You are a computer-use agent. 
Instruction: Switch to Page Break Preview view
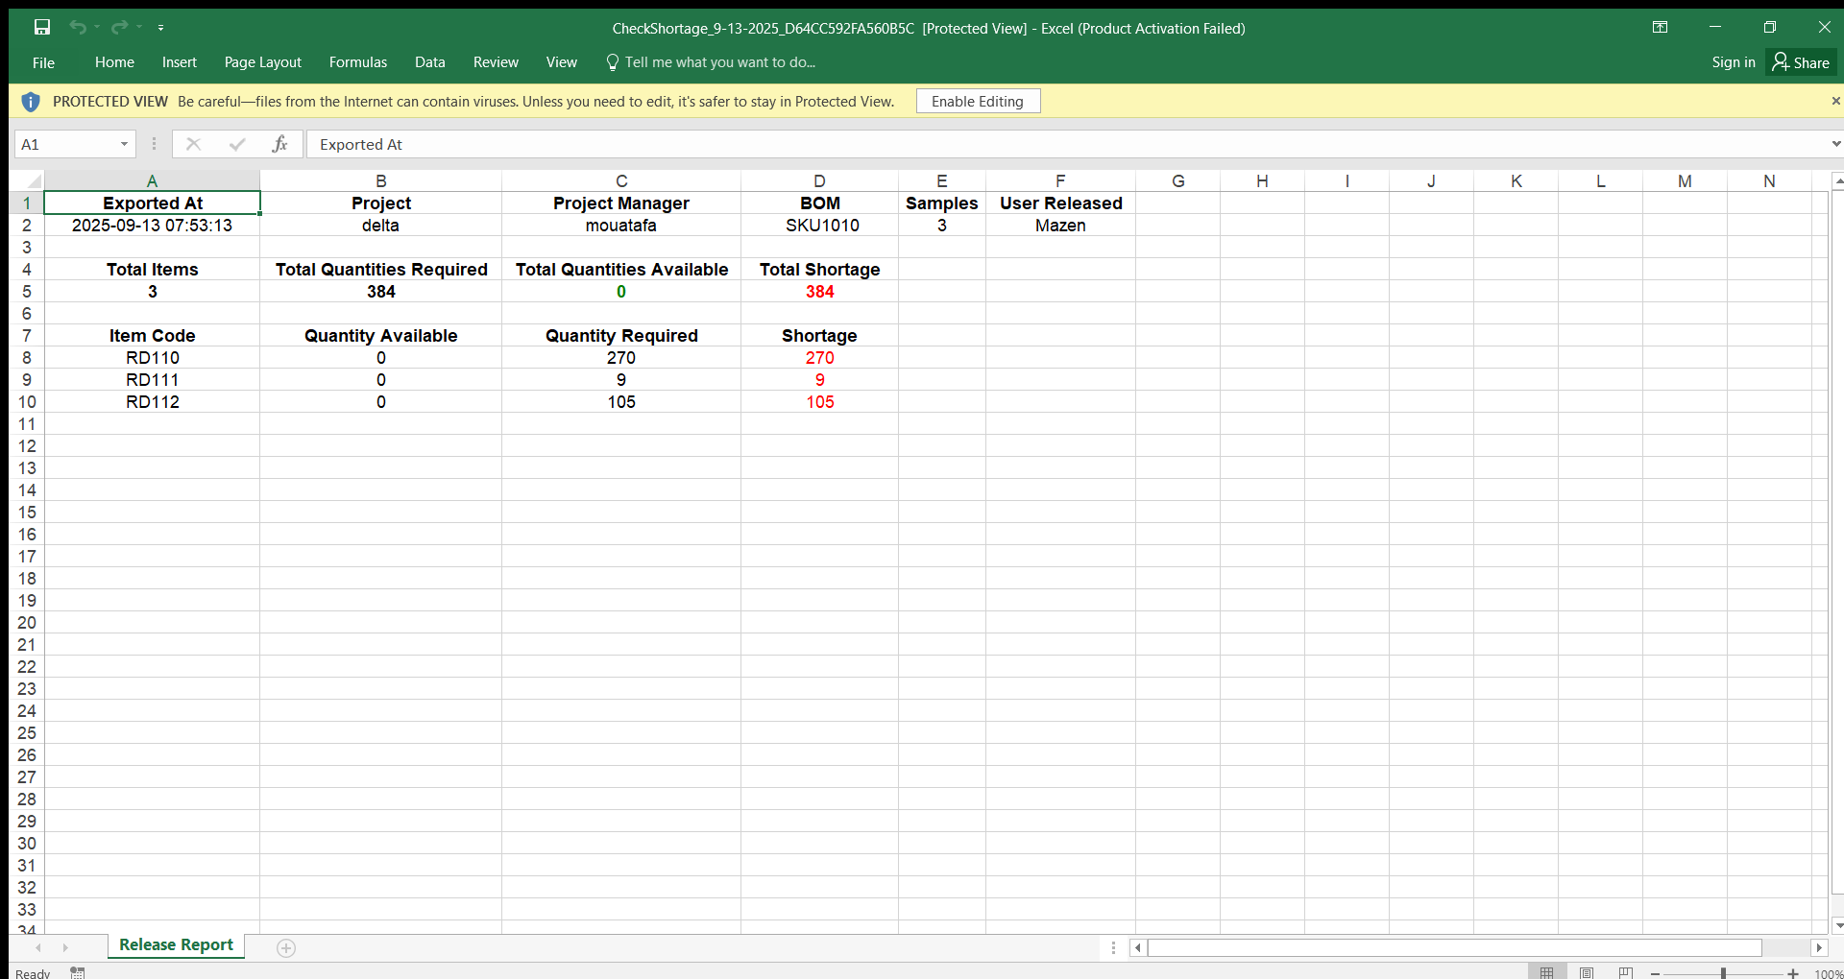coord(1626,972)
